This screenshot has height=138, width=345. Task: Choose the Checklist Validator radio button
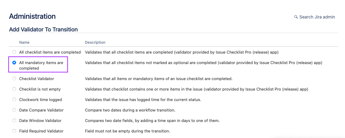pos(14,79)
